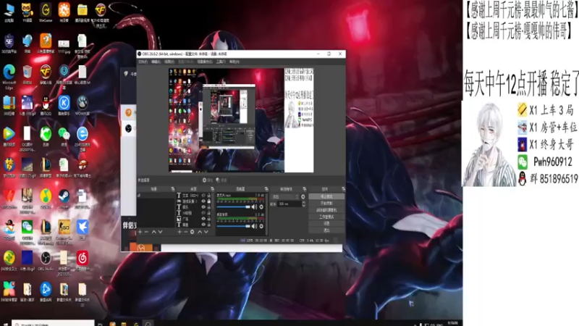The image size is (579, 326).
Task: Toggle visibility of 广告 image source
Action: click(203, 219)
